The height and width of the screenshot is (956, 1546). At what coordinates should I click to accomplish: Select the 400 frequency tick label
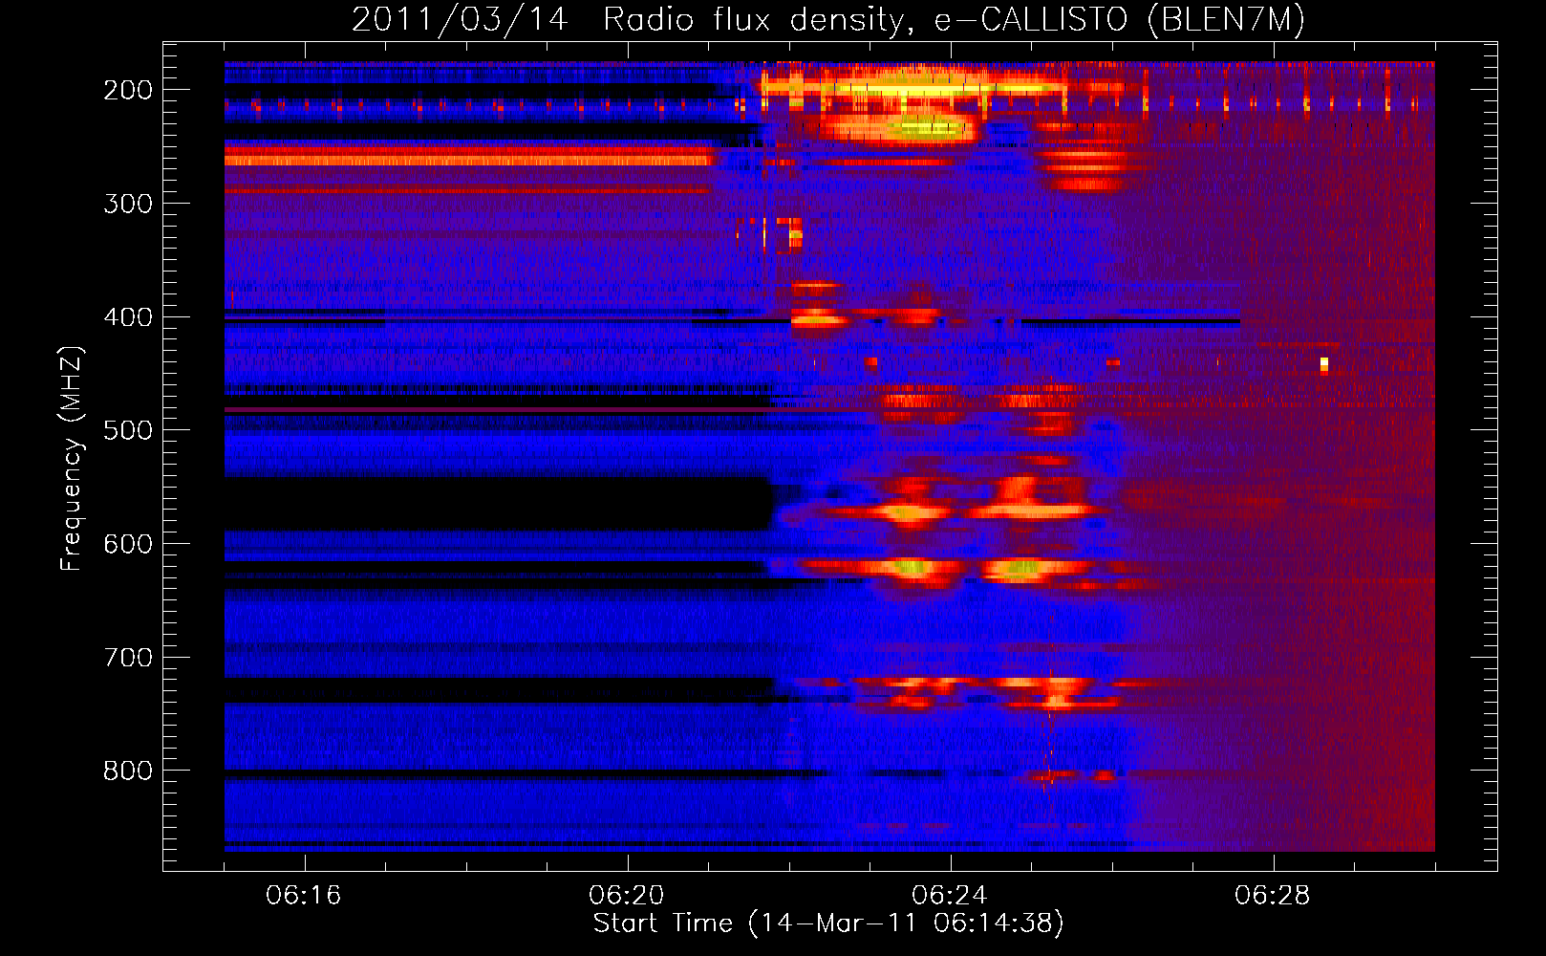(x=128, y=317)
